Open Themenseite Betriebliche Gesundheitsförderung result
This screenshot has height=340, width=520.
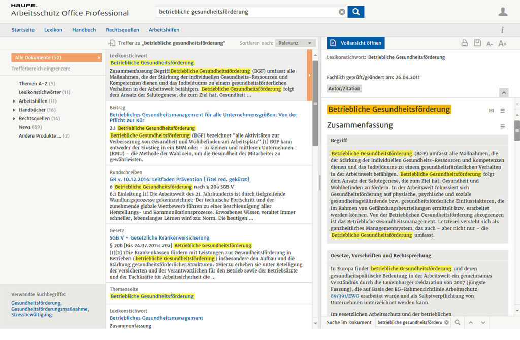coord(152,296)
